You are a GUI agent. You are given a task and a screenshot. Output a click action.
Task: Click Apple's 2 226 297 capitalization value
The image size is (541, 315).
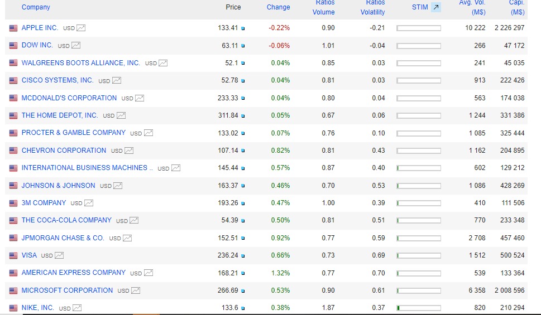pyautogui.click(x=510, y=28)
